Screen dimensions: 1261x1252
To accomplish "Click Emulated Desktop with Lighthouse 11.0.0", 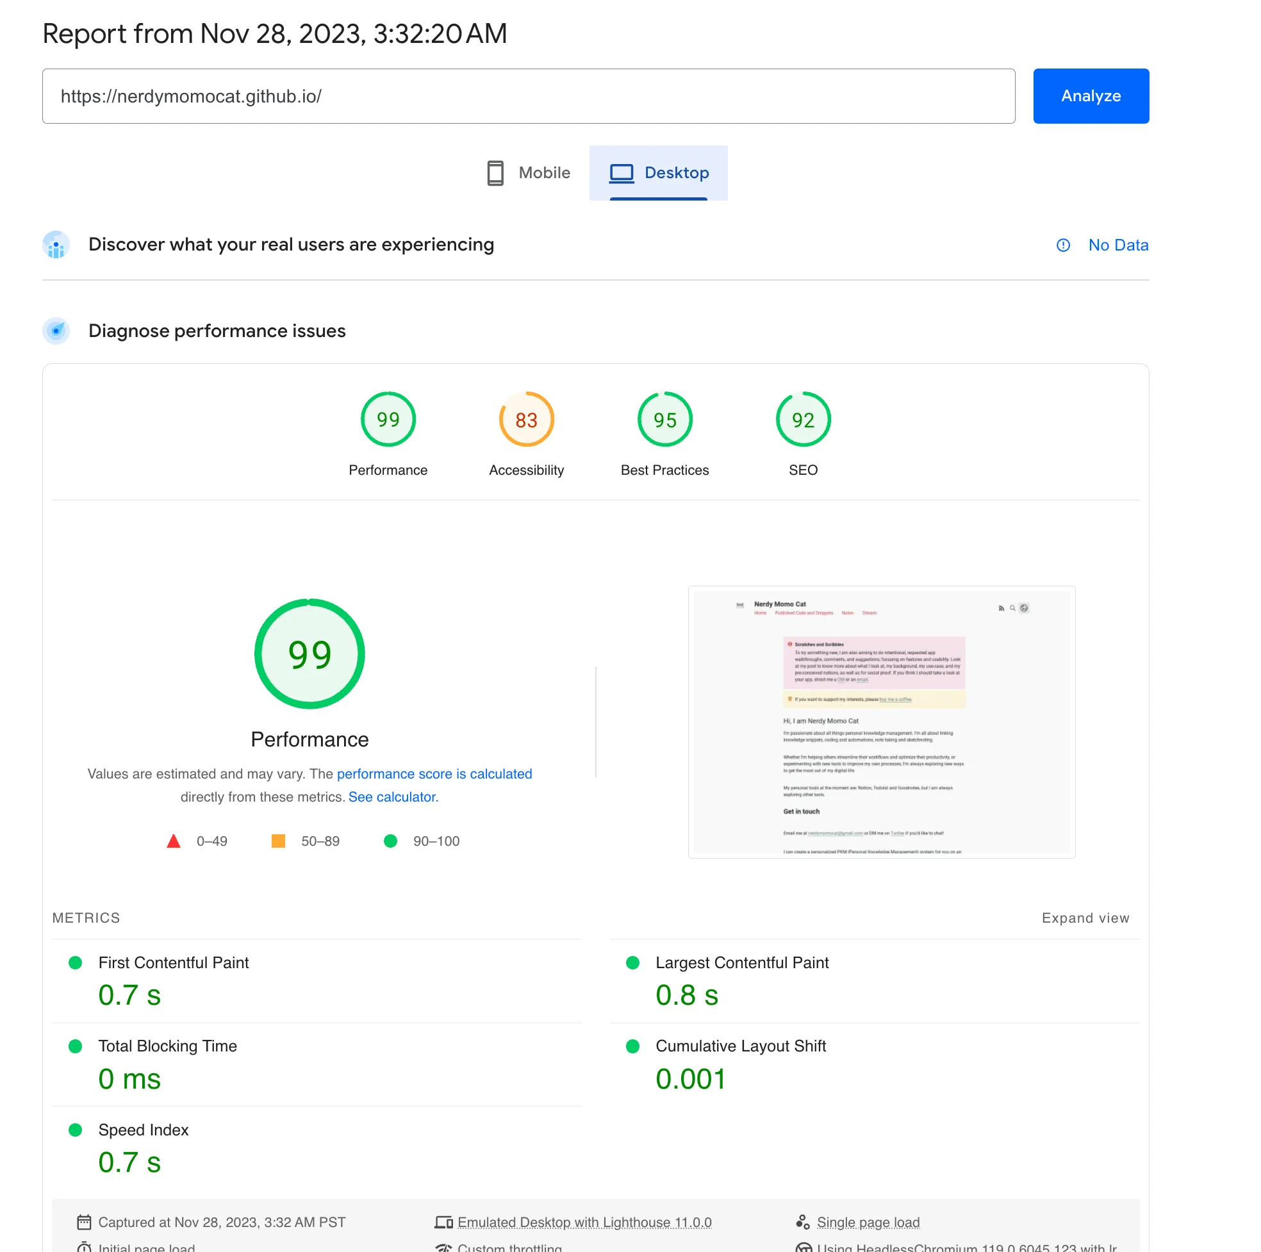I will point(584,1222).
